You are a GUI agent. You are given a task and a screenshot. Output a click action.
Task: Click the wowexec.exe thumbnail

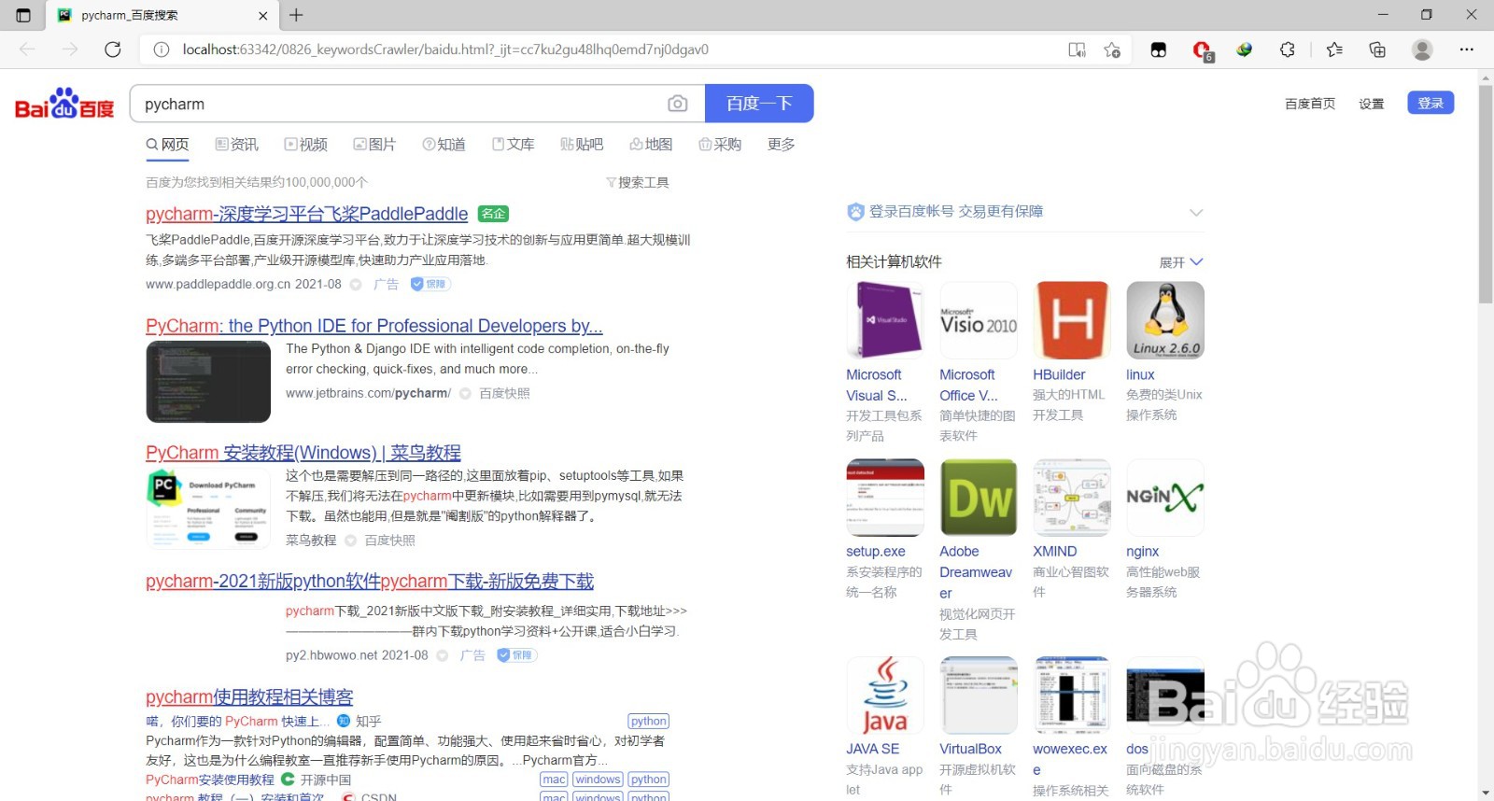tap(1072, 696)
